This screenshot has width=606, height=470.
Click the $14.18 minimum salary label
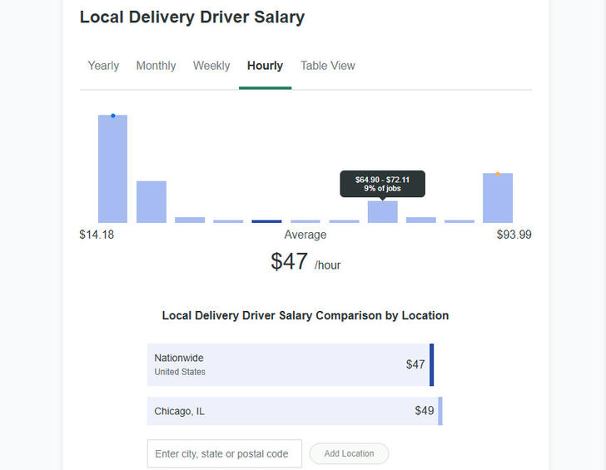pyautogui.click(x=97, y=235)
